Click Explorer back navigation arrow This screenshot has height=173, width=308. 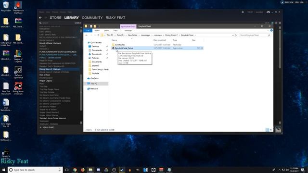(87, 35)
